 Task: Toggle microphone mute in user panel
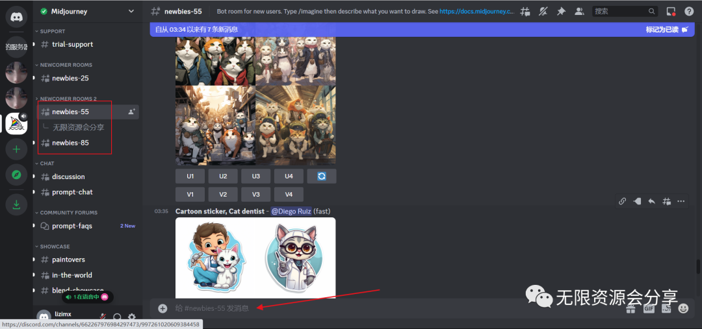(x=102, y=317)
